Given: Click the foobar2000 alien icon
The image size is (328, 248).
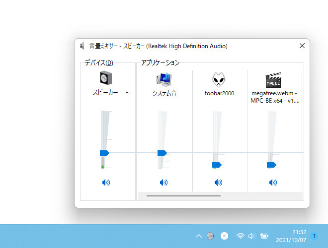Looking at the screenshot, I should click(x=219, y=79).
